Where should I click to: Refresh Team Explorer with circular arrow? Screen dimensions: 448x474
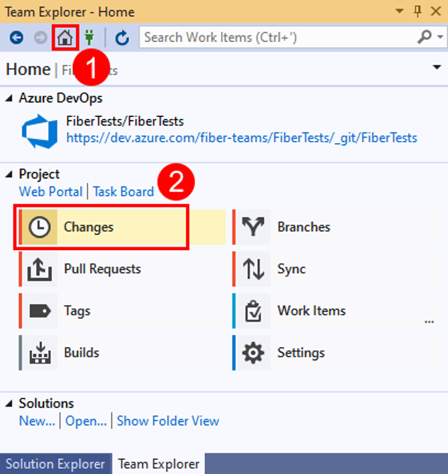[122, 38]
